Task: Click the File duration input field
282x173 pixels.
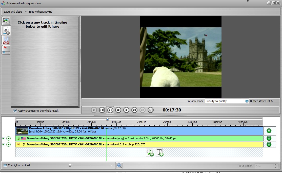Action: tap(264, 166)
